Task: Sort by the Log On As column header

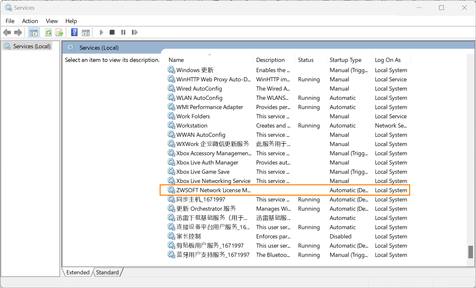Action: (x=391, y=60)
